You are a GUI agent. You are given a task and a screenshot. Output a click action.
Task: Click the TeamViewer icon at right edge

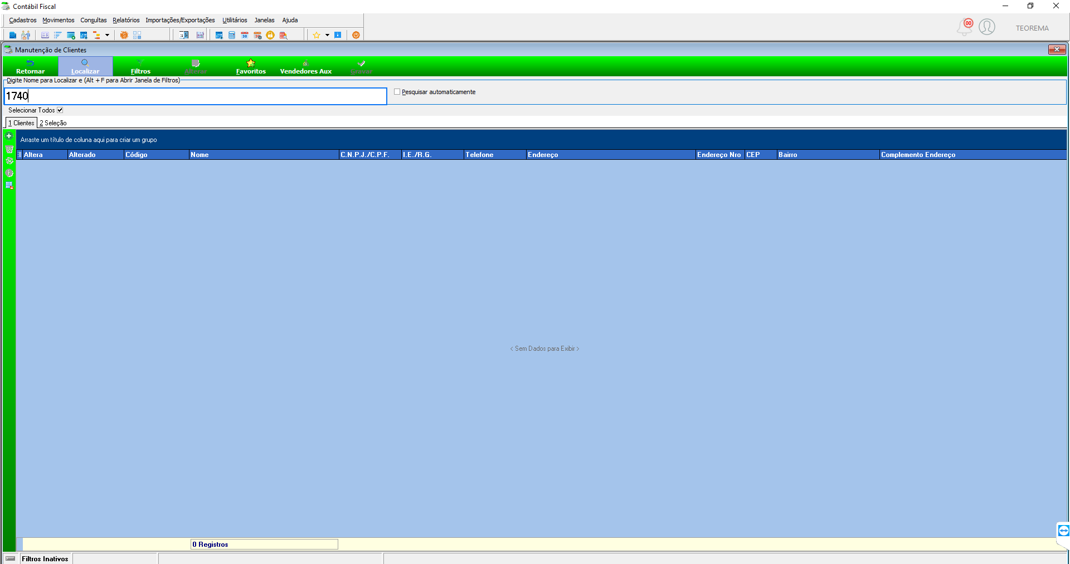click(1063, 531)
